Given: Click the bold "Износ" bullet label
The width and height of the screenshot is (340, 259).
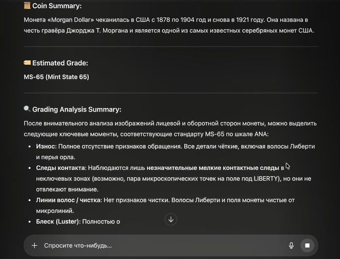Looking at the screenshot, I should (x=47, y=146).
